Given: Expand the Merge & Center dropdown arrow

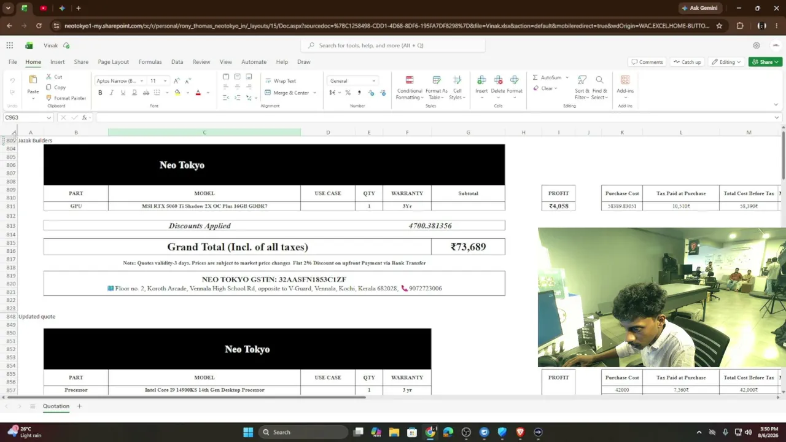Looking at the screenshot, I should (314, 93).
